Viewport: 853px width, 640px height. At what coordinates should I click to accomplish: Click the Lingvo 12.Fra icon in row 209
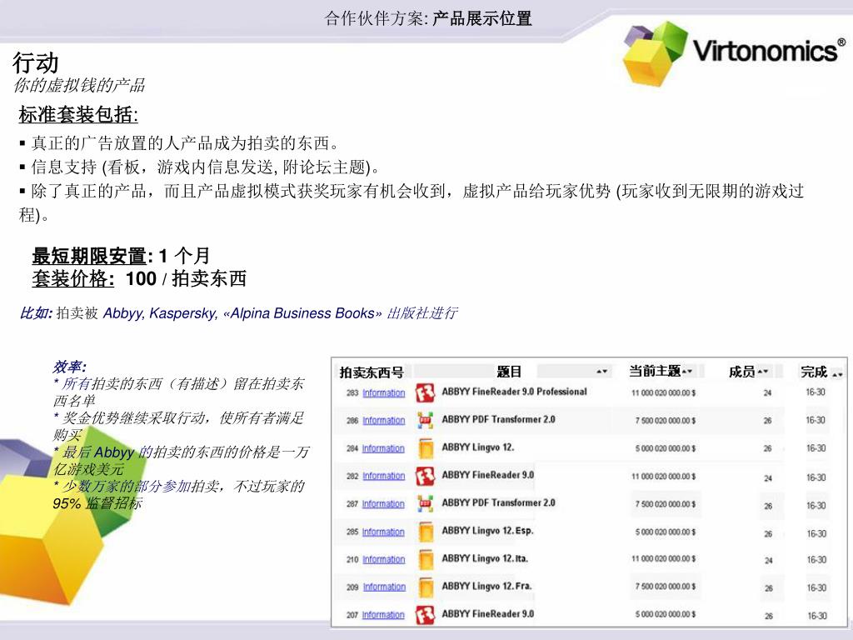426,587
